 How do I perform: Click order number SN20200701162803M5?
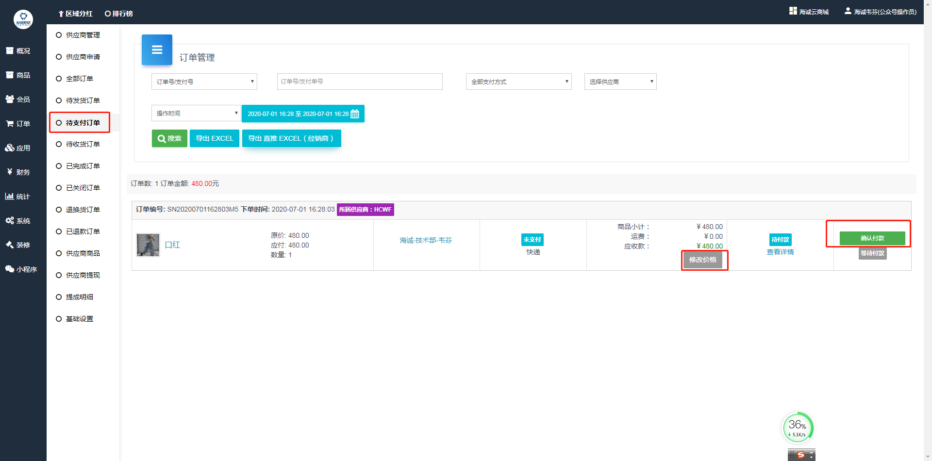tap(203, 210)
